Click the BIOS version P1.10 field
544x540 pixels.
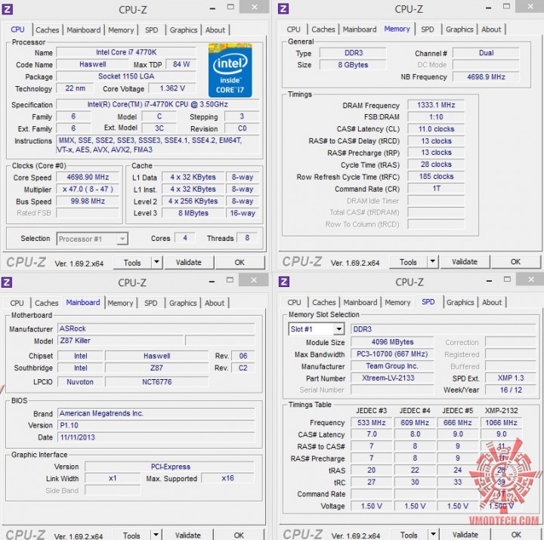click(156, 425)
